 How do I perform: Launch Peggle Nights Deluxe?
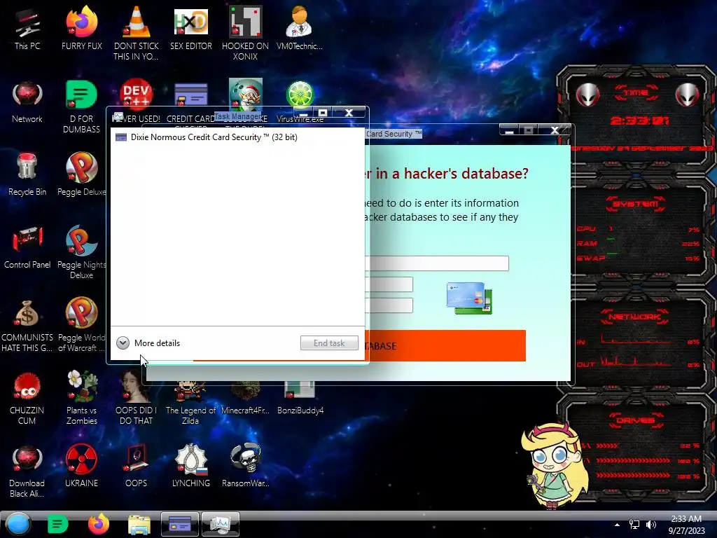click(x=81, y=252)
